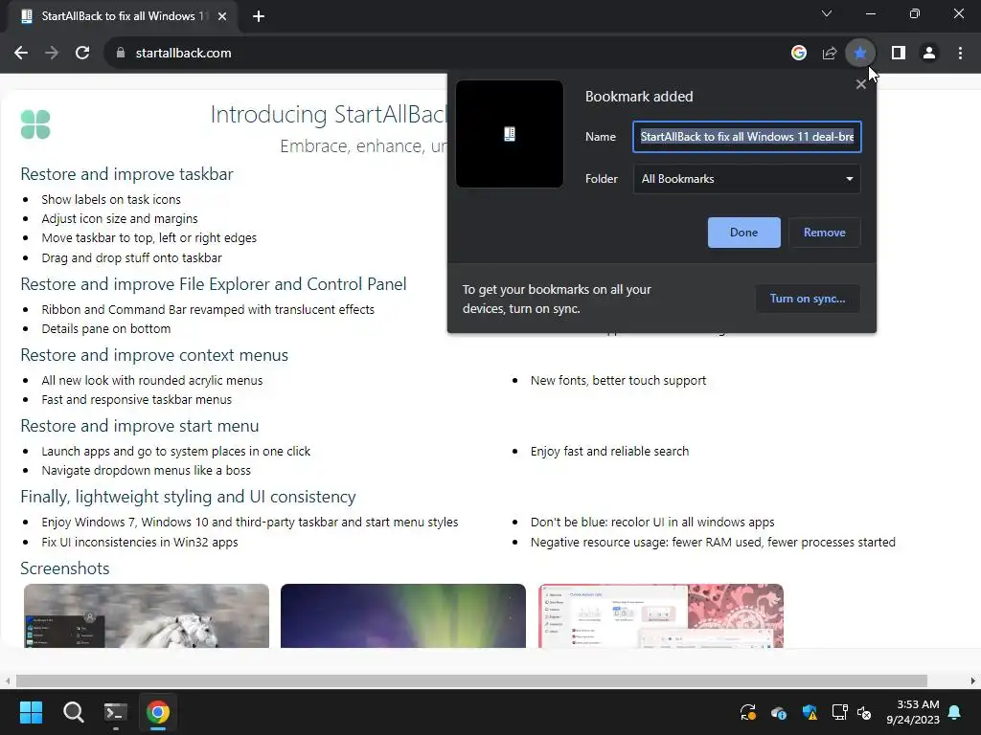Open the All Bookmarks folder dropdown
Image resolution: width=981 pixels, height=735 pixels.
[x=747, y=179]
